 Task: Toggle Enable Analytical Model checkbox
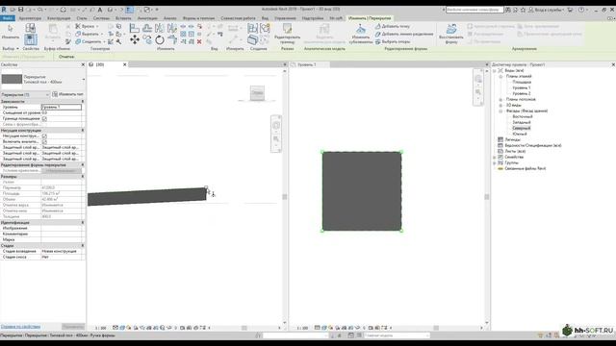tap(44, 141)
